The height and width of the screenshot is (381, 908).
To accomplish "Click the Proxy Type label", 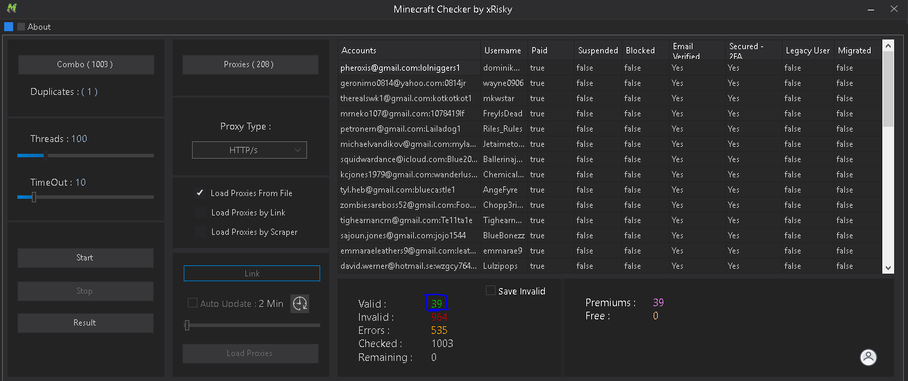I will (245, 127).
